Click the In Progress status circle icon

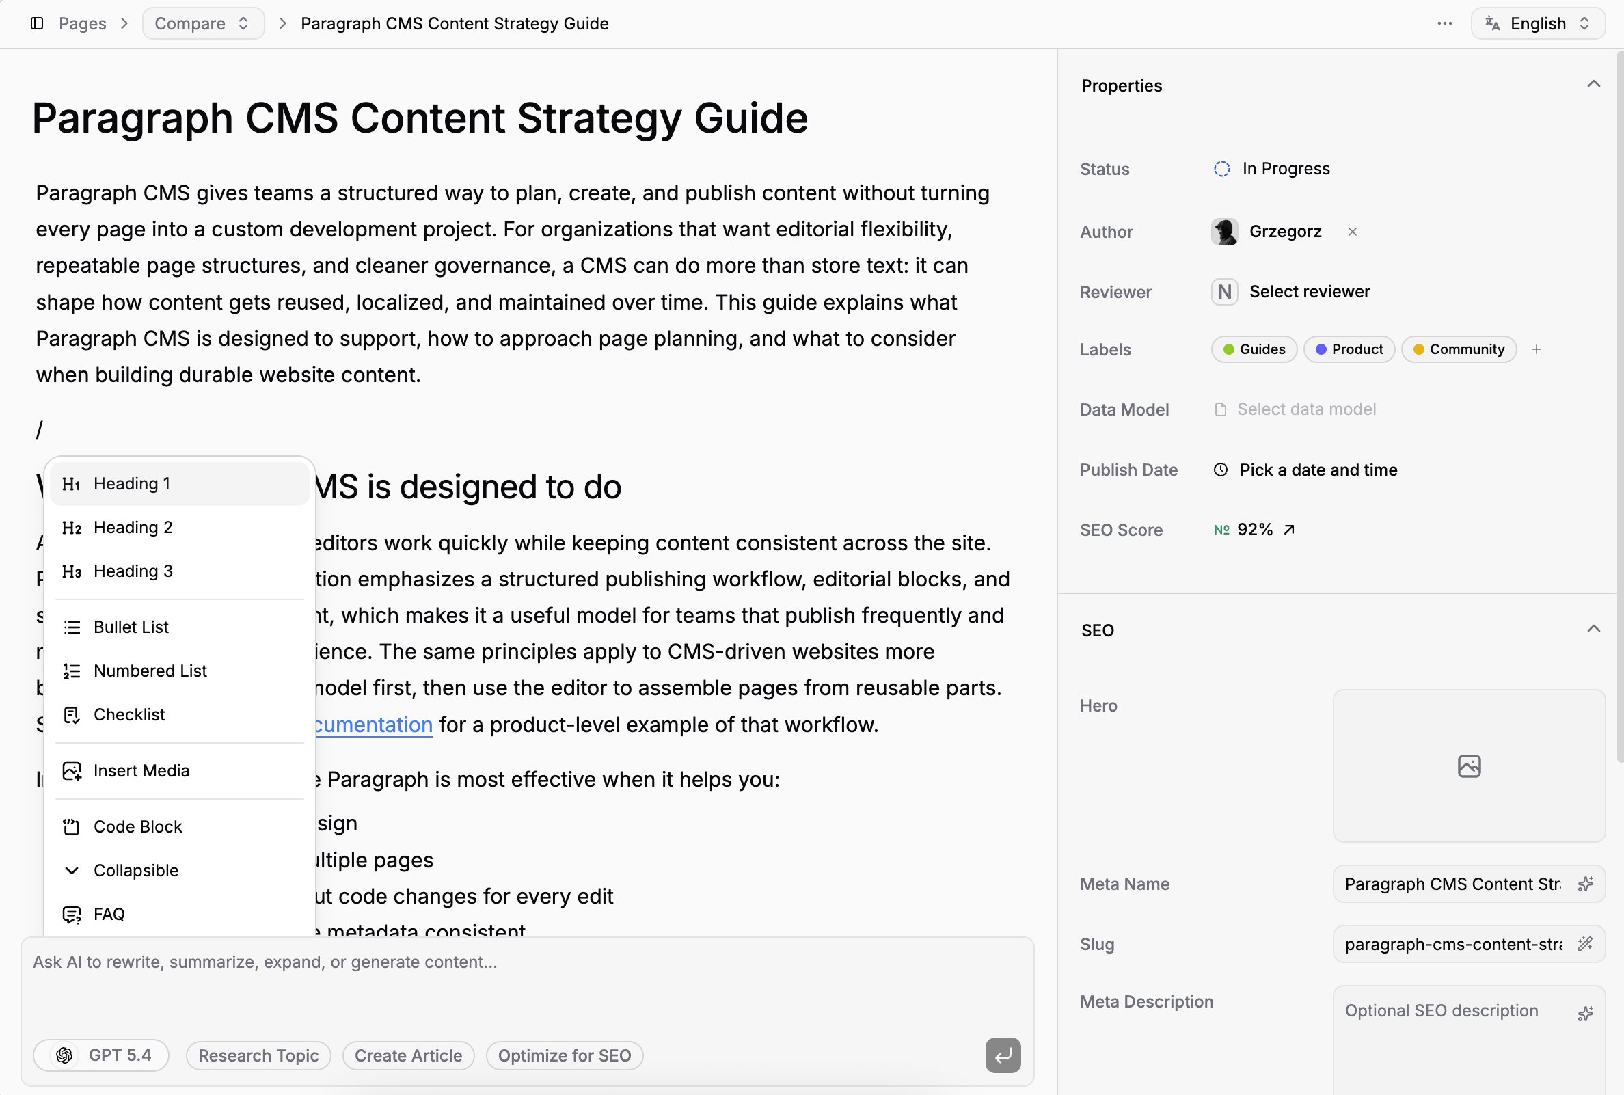[x=1221, y=169]
